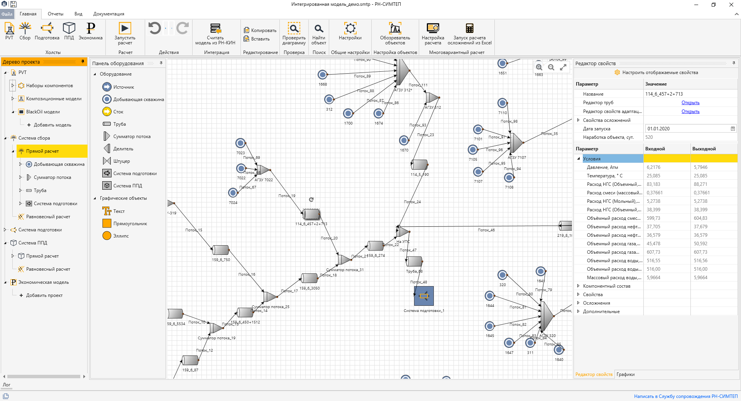Zoom in on the diagram canvas
Image resolution: width=741 pixels, height=401 pixels.
[539, 67]
